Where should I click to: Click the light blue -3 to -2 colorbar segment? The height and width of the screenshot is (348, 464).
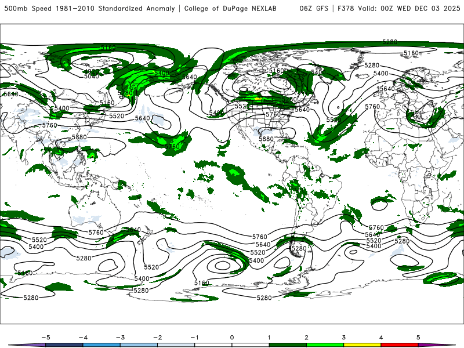pos(139,345)
